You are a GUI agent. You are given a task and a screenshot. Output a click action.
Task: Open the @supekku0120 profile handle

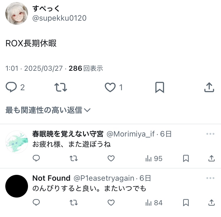(59, 18)
